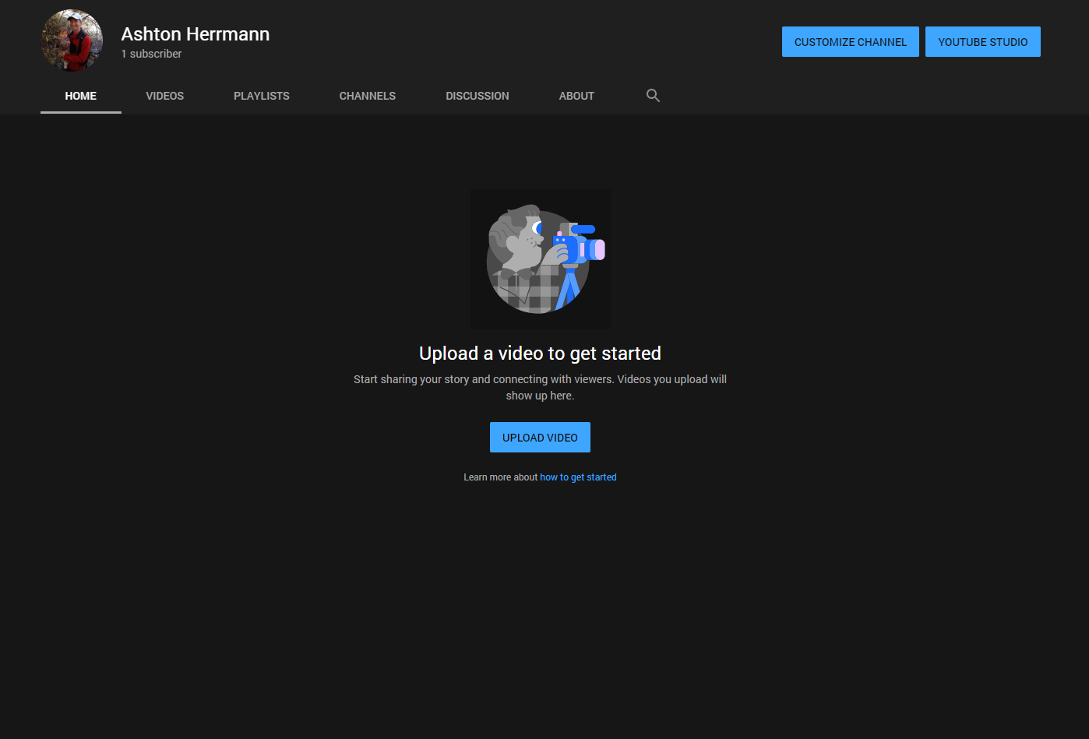Screen dimensions: 1089x739
Task: Open YouTube Studio
Action: pos(983,42)
